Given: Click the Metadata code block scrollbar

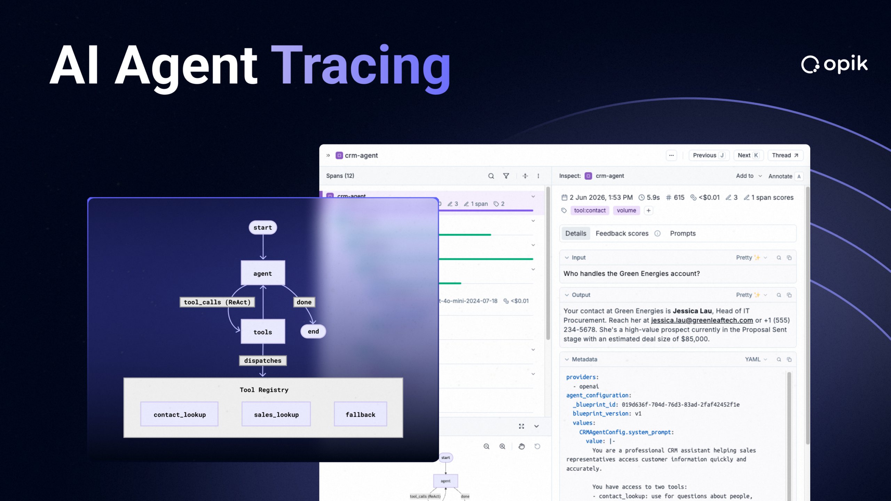Looking at the screenshot, I should click(789, 437).
